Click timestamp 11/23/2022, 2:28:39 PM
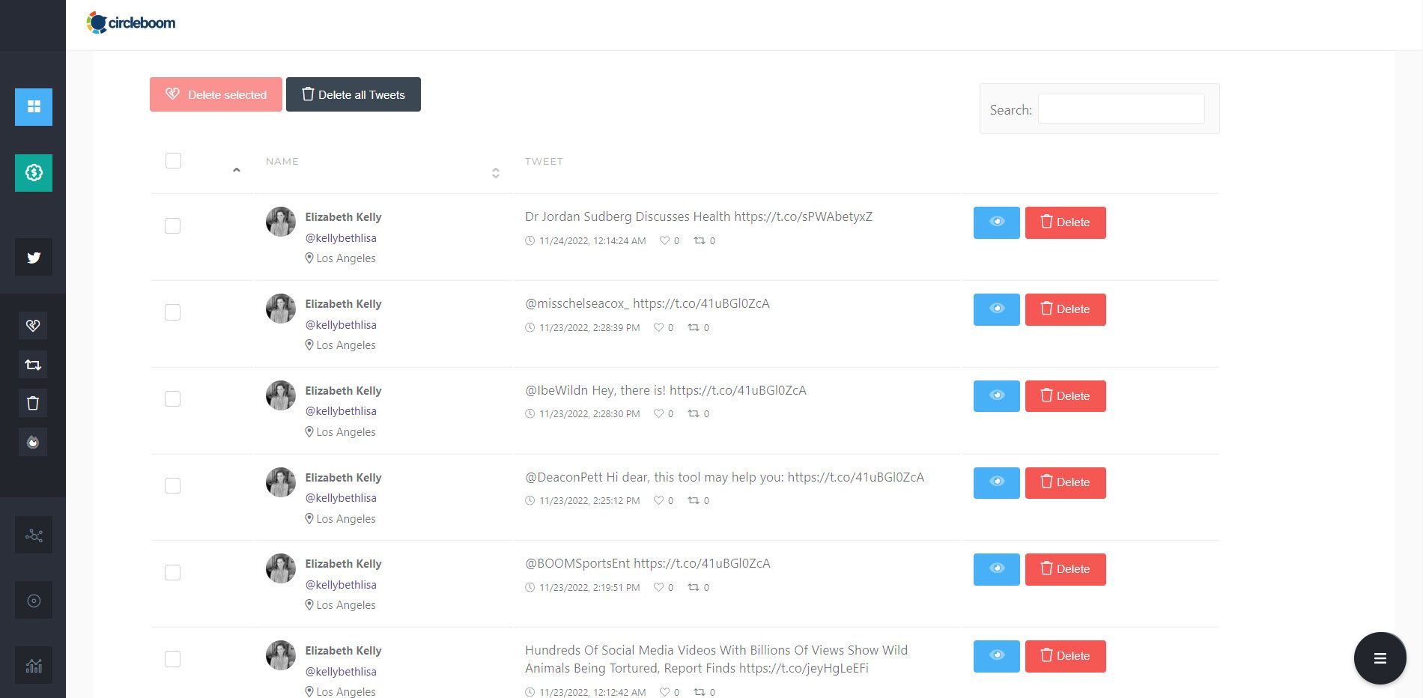Screen dimensions: 1423x698 pos(589,328)
